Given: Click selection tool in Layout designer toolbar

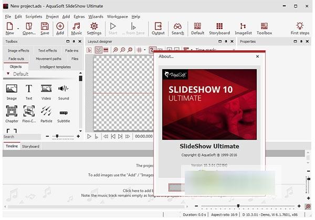Looking at the screenshot, I should (89, 50).
